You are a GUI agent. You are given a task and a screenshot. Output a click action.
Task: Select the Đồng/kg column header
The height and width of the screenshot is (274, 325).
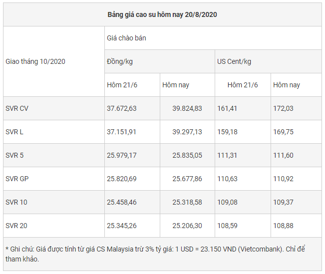(120, 61)
